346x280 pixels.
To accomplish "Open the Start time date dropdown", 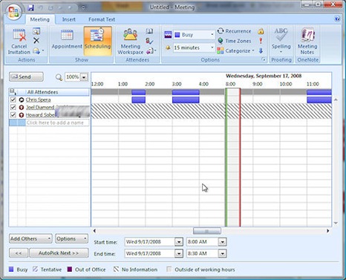I will click(179, 241).
